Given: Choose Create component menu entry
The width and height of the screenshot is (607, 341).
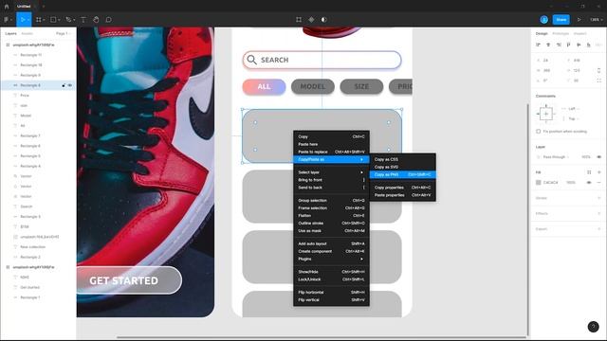Looking at the screenshot, I should point(331,251).
